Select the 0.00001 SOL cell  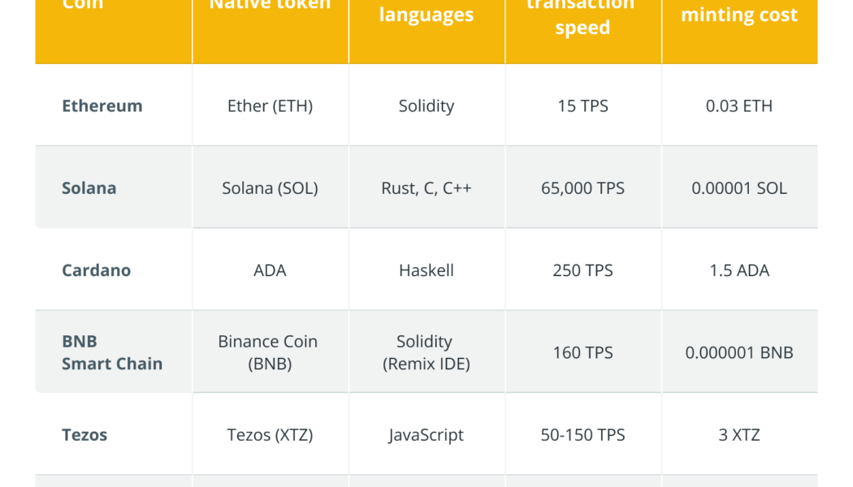(x=739, y=187)
